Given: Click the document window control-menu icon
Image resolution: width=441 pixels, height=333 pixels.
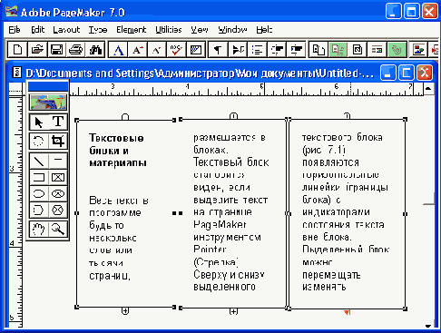Looking at the screenshot, I should [17, 73].
